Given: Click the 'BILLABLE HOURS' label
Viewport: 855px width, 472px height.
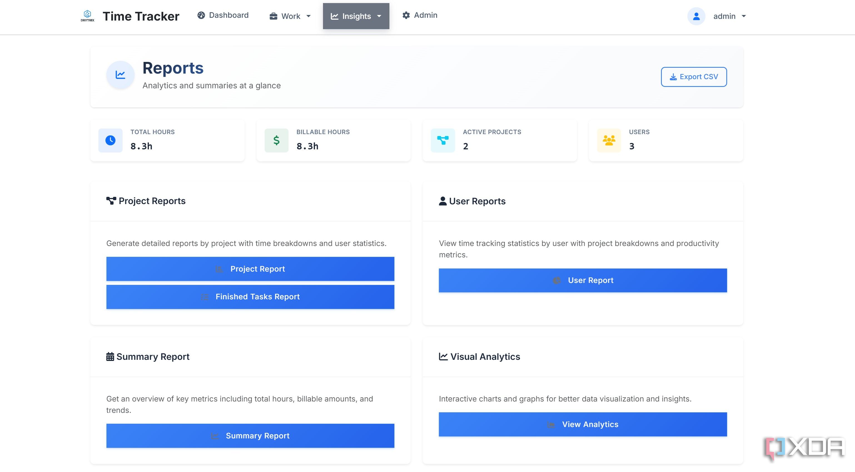Looking at the screenshot, I should 323,132.
